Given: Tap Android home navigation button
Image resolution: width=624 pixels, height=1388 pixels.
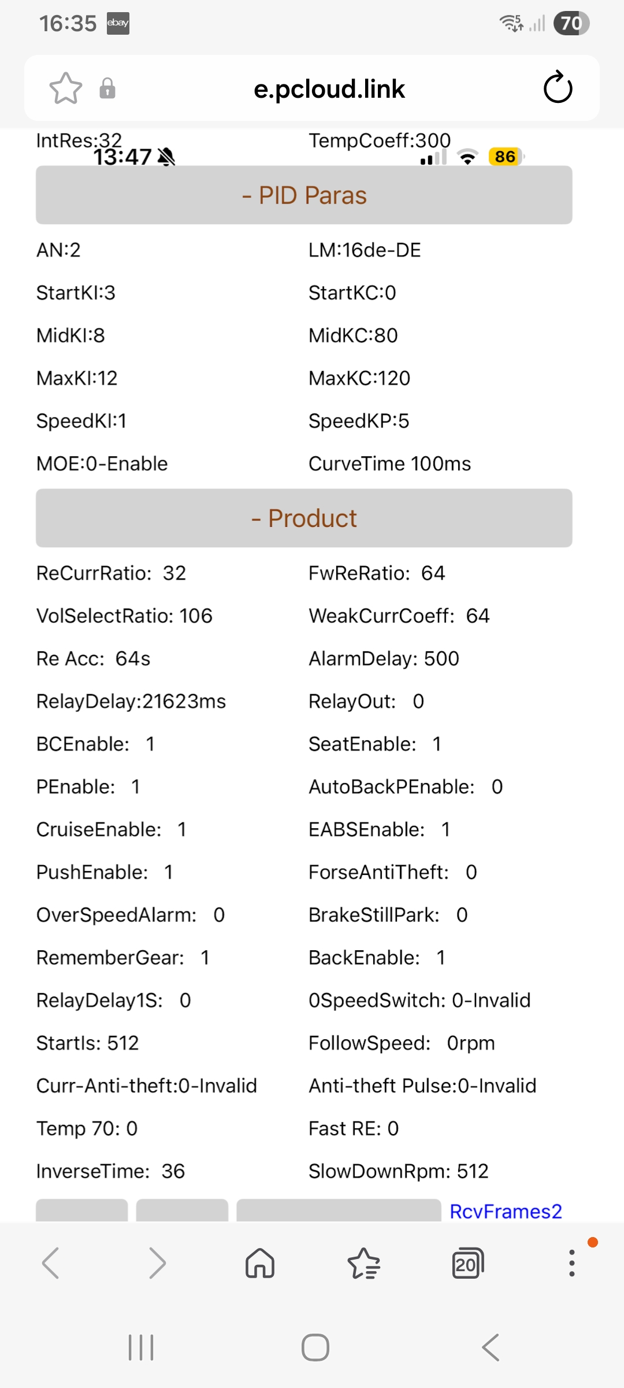Looking at the screenshot, I should point(315,1348).
